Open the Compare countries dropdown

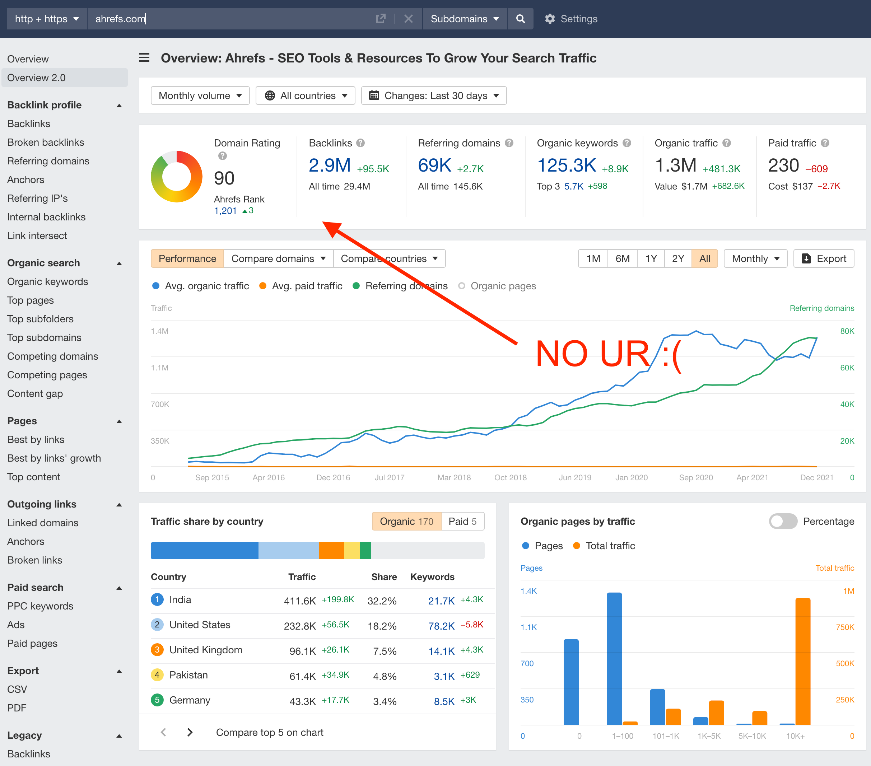[389, 258]
